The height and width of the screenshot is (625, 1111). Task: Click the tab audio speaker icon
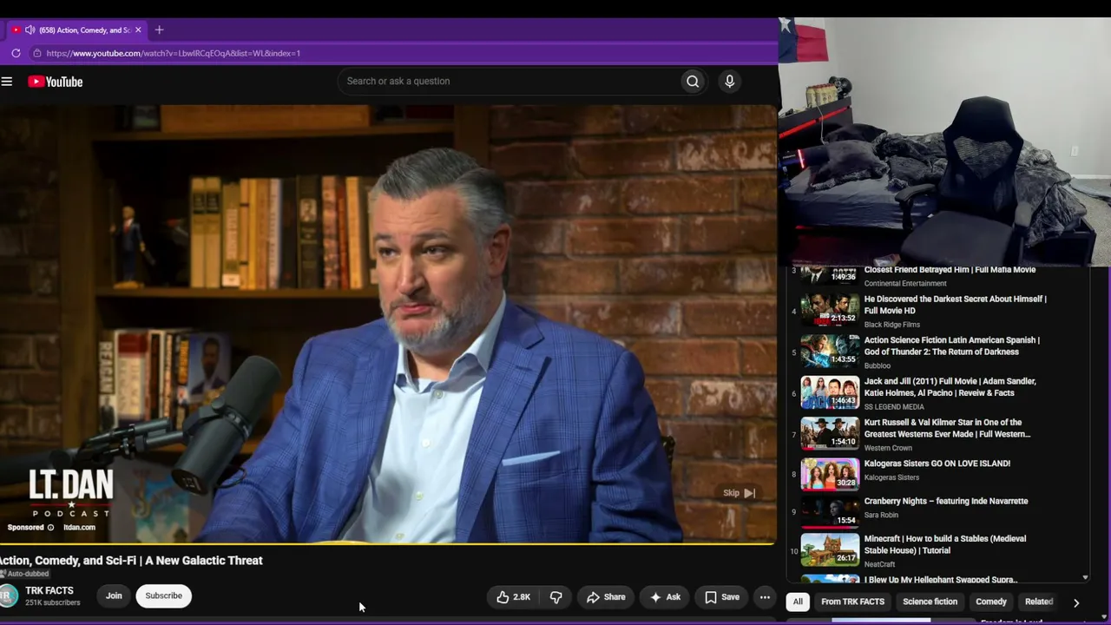pos(30,30)
